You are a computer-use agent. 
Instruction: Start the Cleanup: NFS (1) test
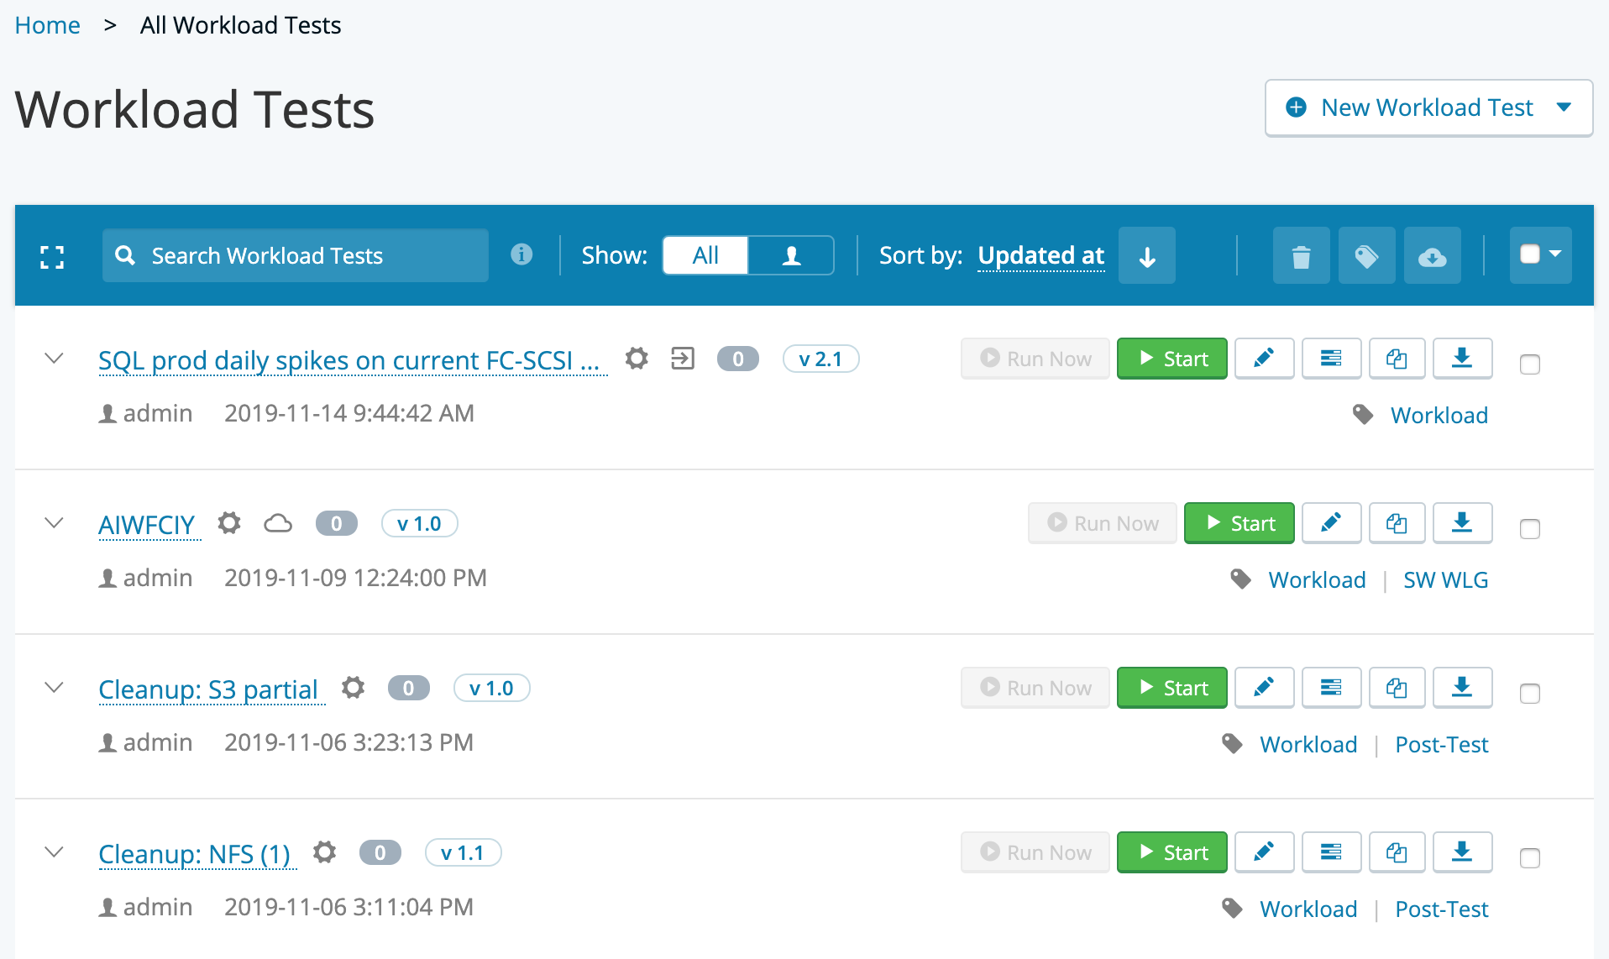[1171, 852]
